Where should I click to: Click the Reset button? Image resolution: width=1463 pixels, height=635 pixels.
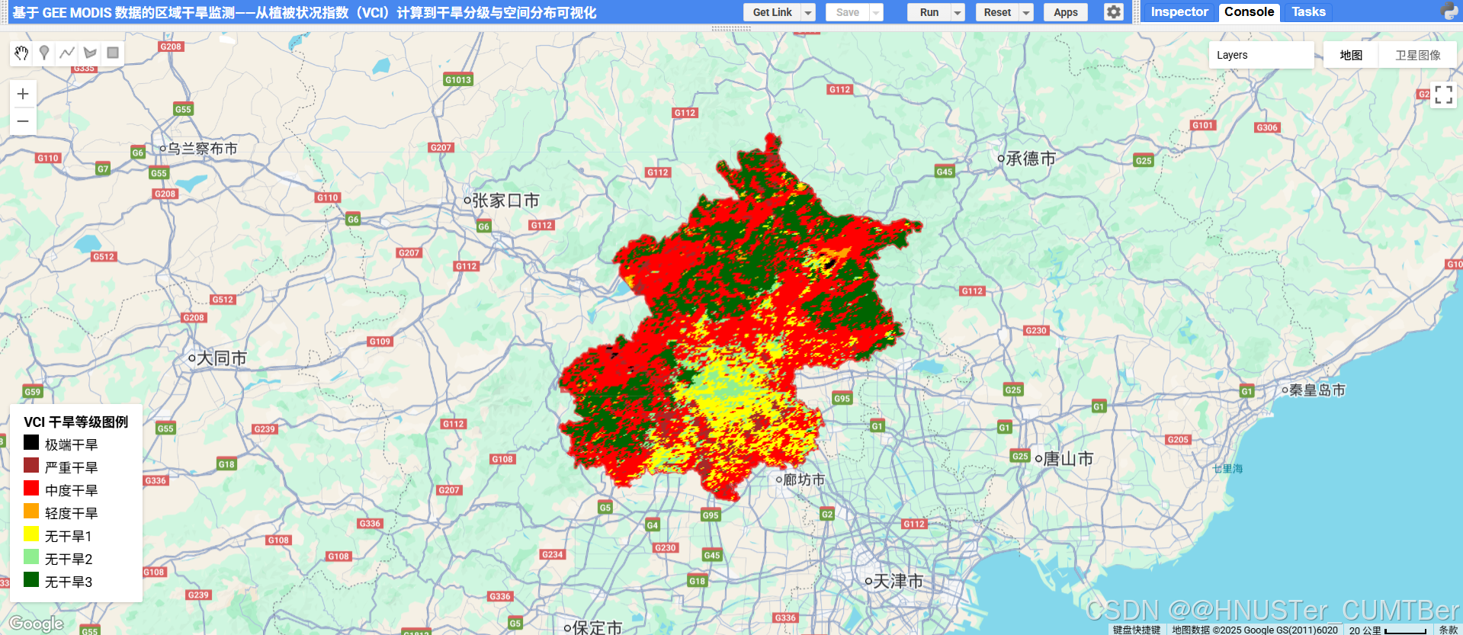997,12
